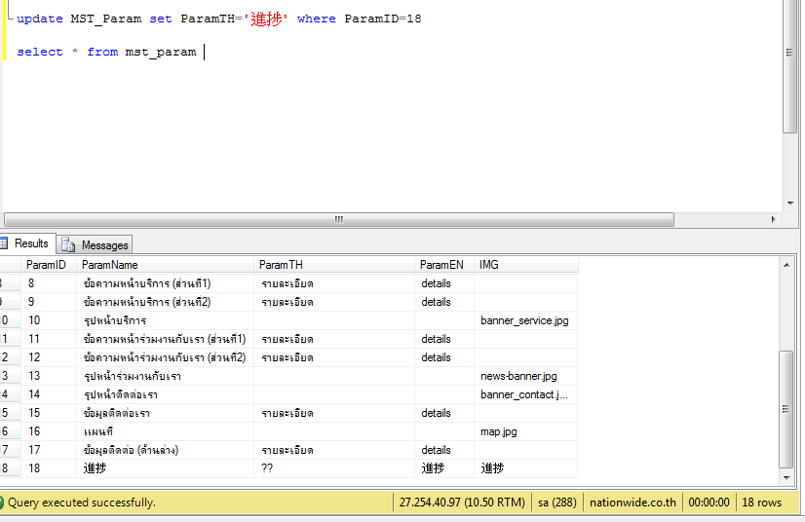
Task: Select ParamID cell '16'
Action: coord(49,431)
